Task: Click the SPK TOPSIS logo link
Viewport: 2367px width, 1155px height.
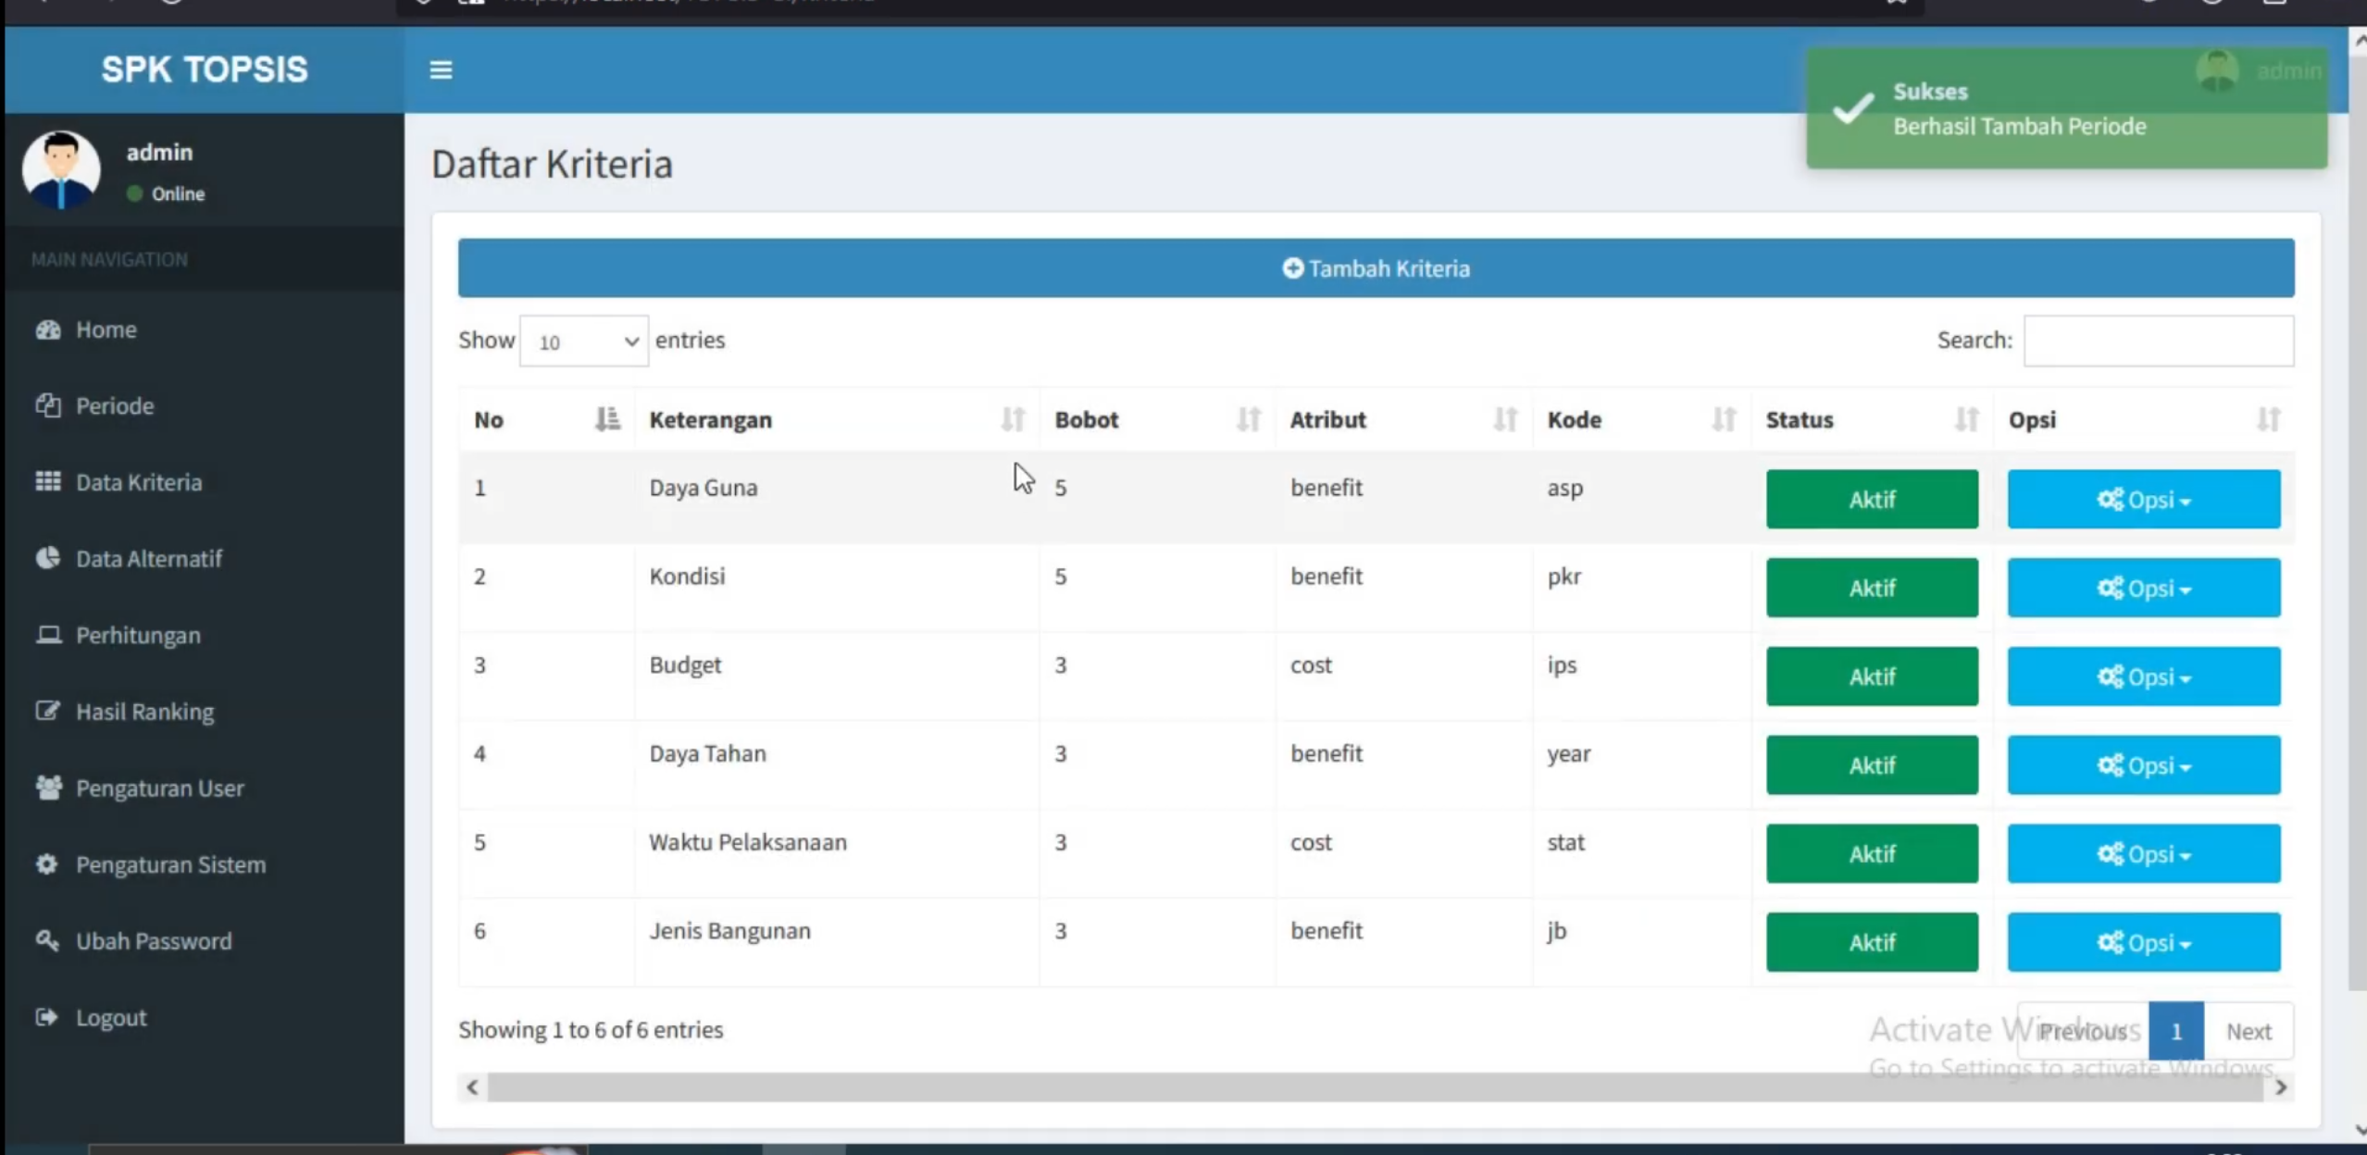Action: pyautogui.click(x=205, y=69)
